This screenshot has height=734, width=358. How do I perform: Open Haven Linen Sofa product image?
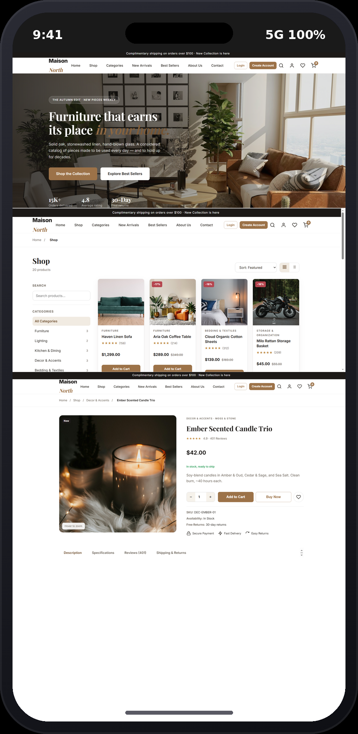(x=121, y=302)
